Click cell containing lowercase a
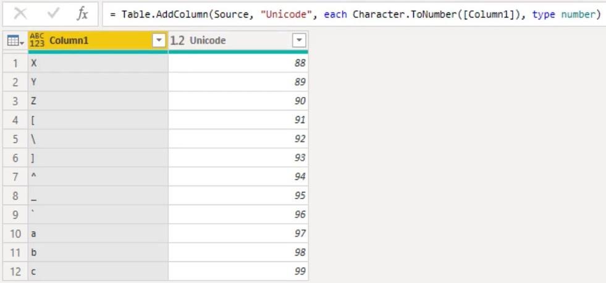The height and width of the screenshot is (283, 606). (x=98, y=234)
